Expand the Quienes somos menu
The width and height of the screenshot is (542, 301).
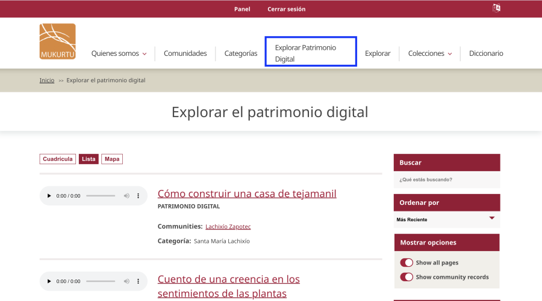119,53
